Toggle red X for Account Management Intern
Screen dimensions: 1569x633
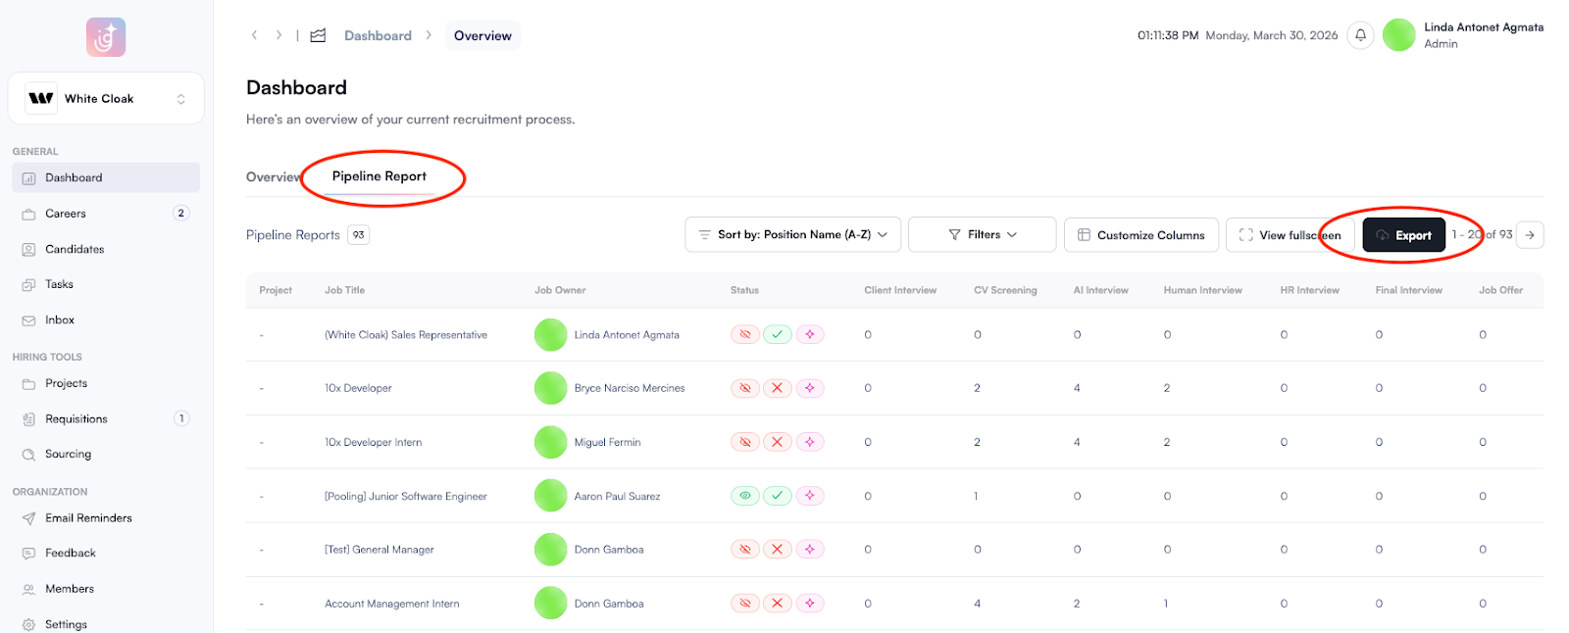pyautogui.click(x=778, y=604)
